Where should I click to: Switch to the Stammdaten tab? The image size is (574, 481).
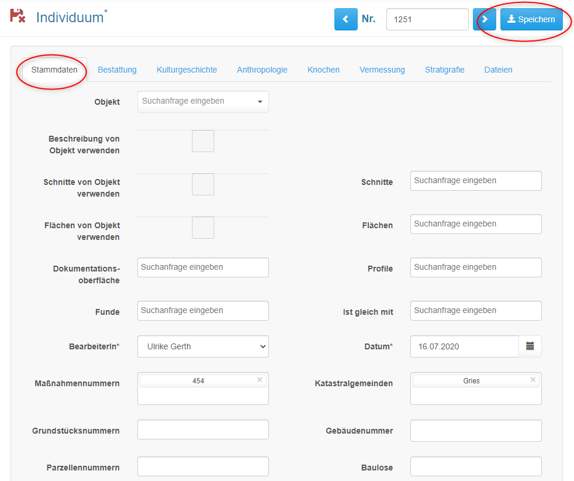(x=54, y=70)
